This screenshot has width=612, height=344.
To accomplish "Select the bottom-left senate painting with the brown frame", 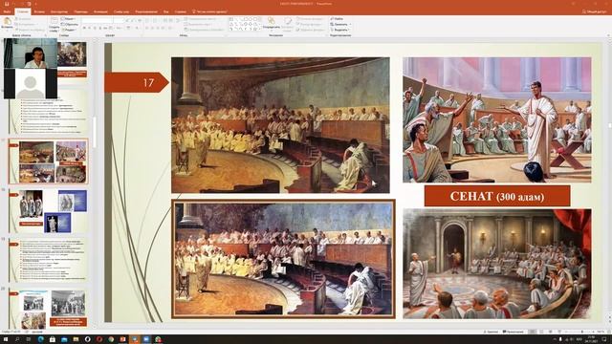I will point(283,259).
